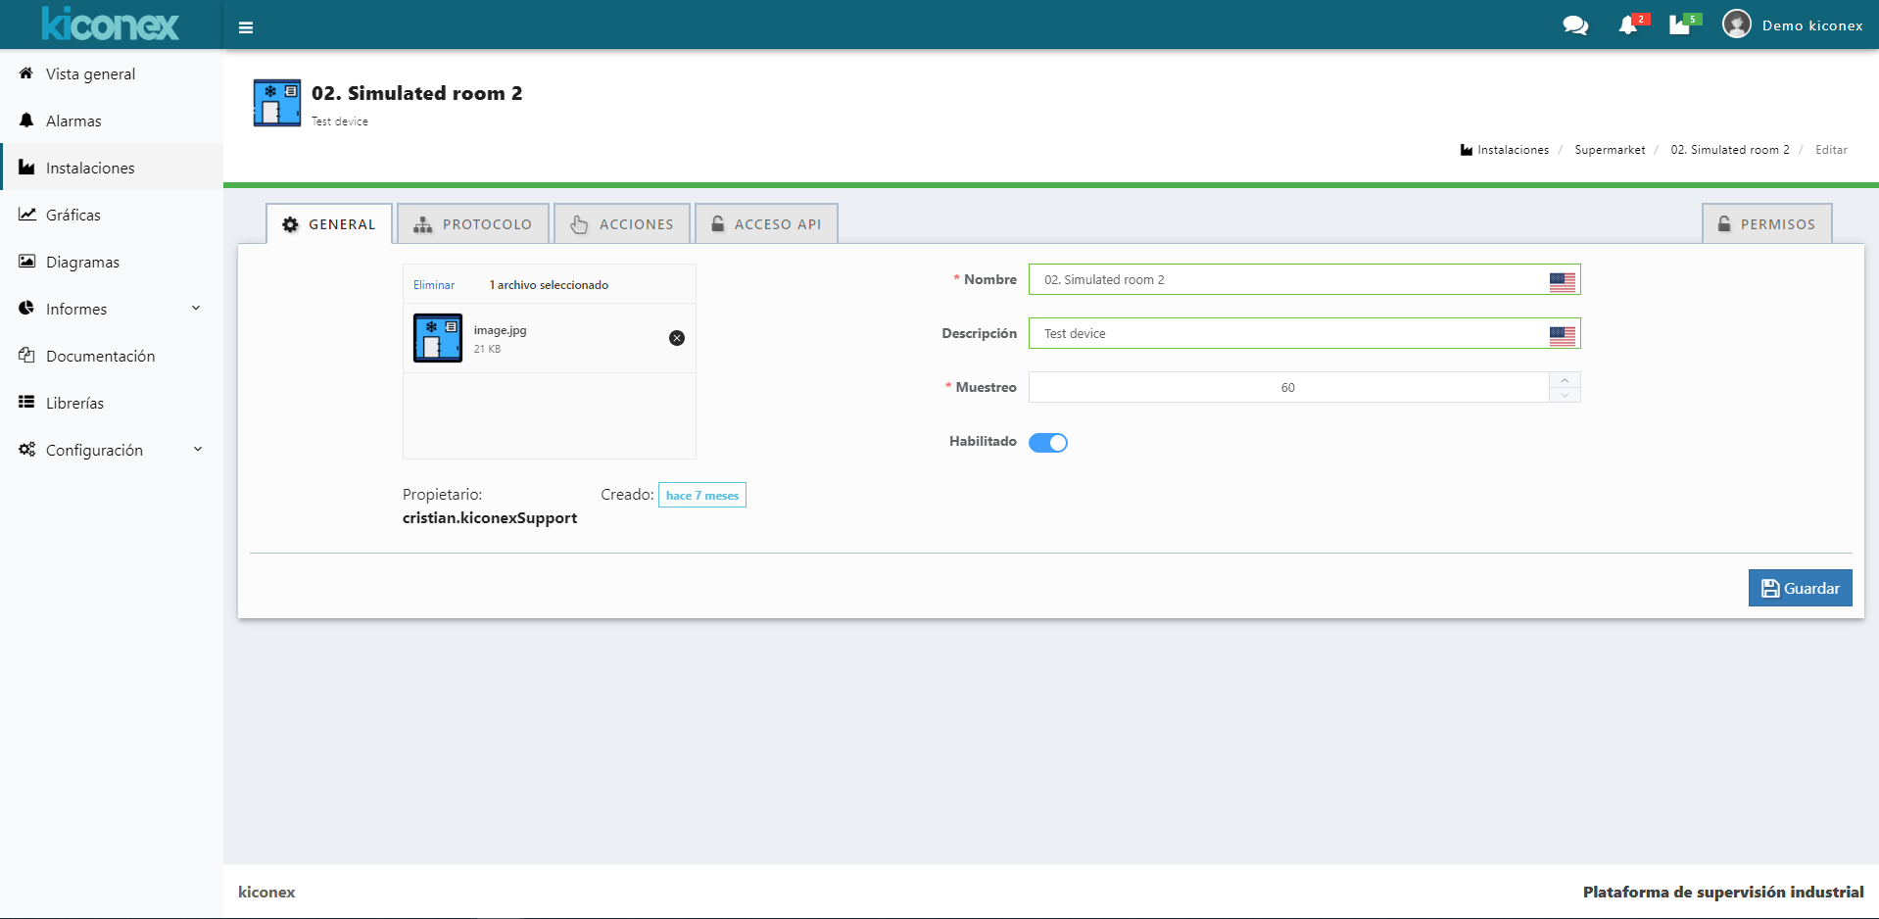Increase the Muestreo value with up arrow

(x=1565, y=380)
